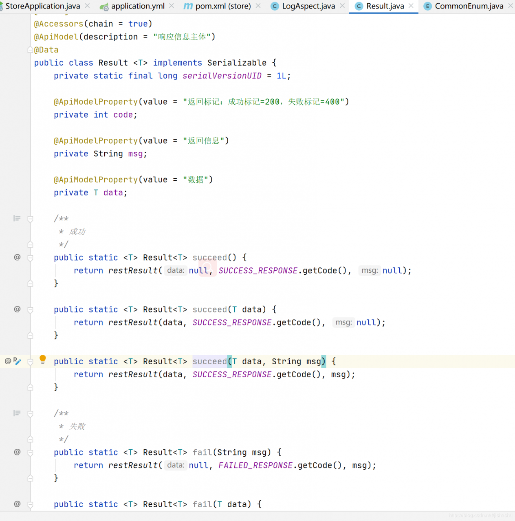This screenshot has width=515, height=521.
Task: Click the @ gutter icon beside no-arg succeed()
Action: tap(17, 257)
